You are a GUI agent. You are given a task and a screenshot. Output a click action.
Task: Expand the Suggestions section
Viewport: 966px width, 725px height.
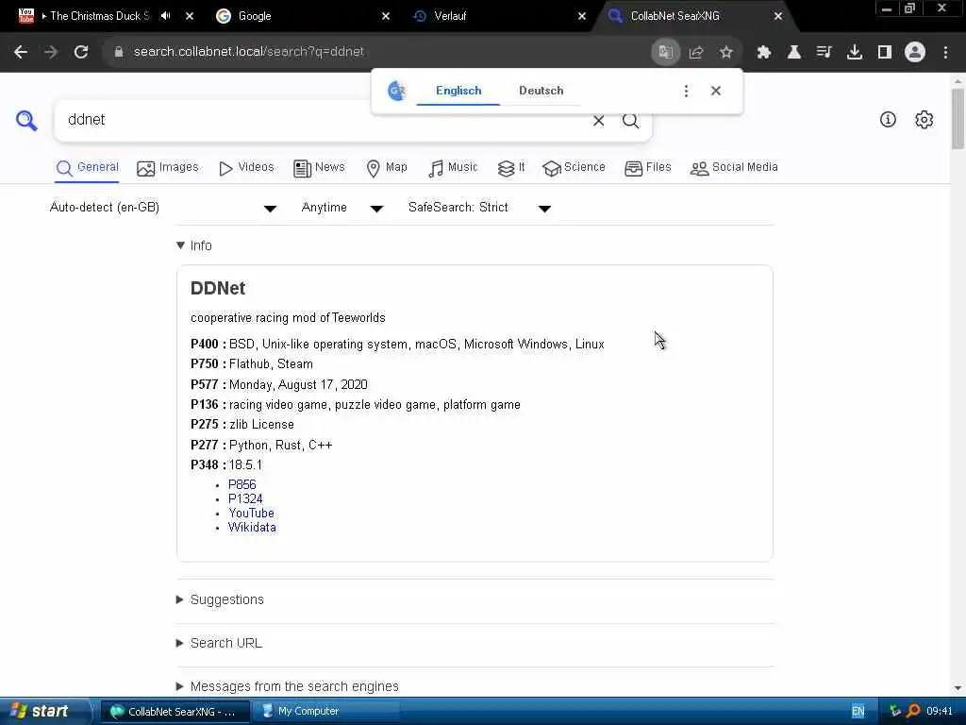pyautogui.click(x=220, y=599)
